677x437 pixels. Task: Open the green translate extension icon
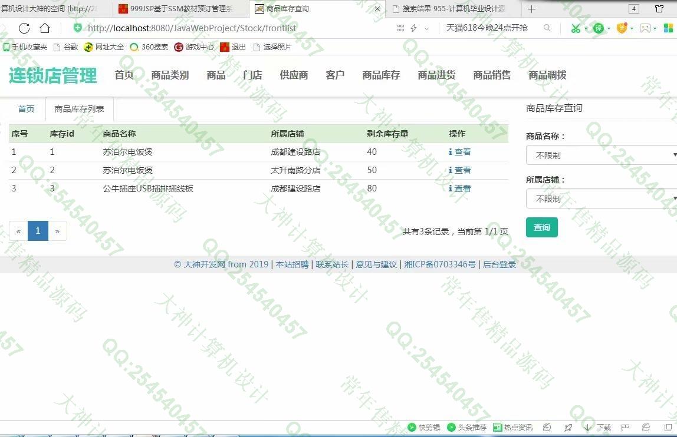(x=599, y=28)
